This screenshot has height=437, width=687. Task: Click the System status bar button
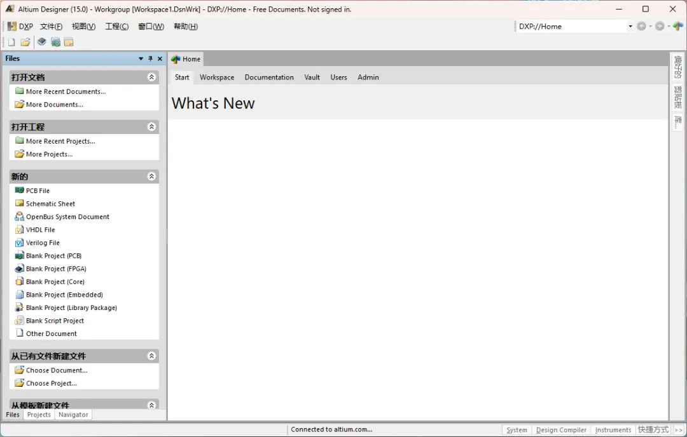coord(517,430)
